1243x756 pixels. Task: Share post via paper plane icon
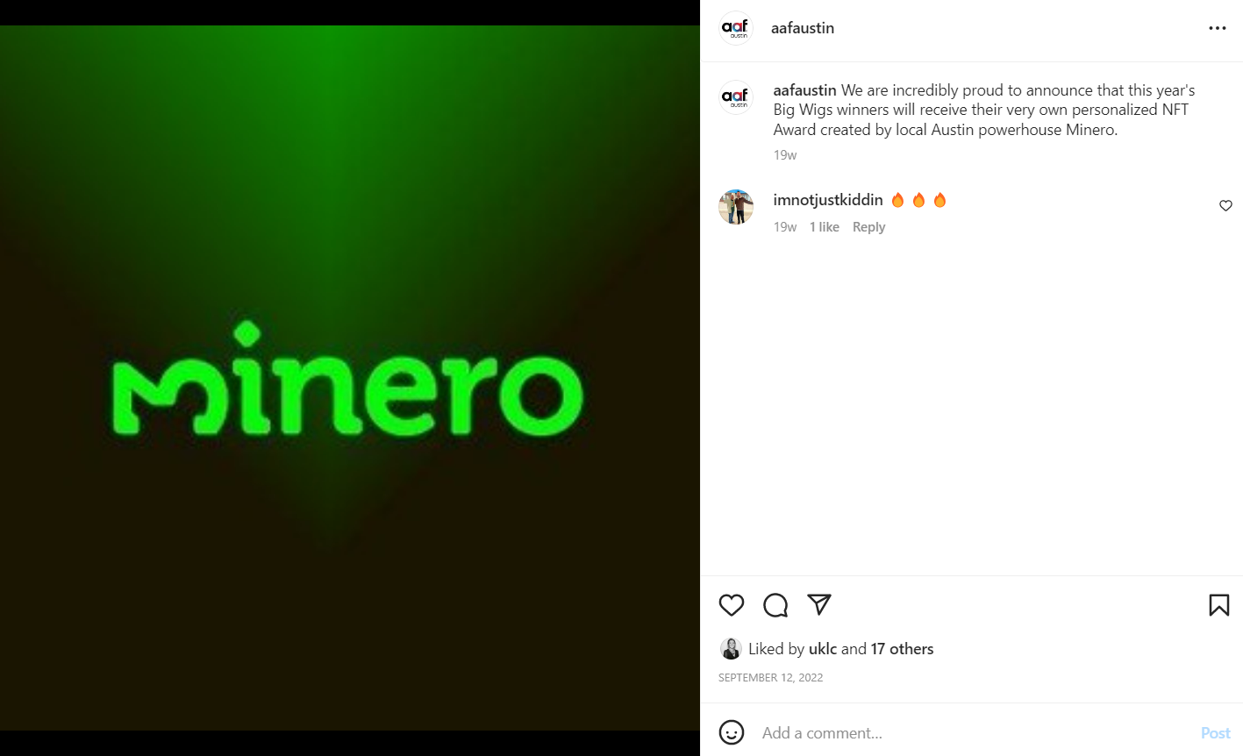818,604
